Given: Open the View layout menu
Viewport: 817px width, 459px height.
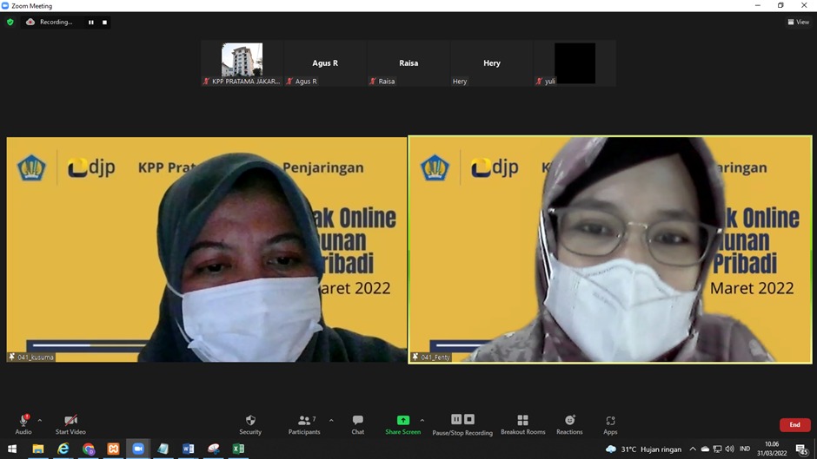Looking at the screenshot, I should click(x=798, y=22).
